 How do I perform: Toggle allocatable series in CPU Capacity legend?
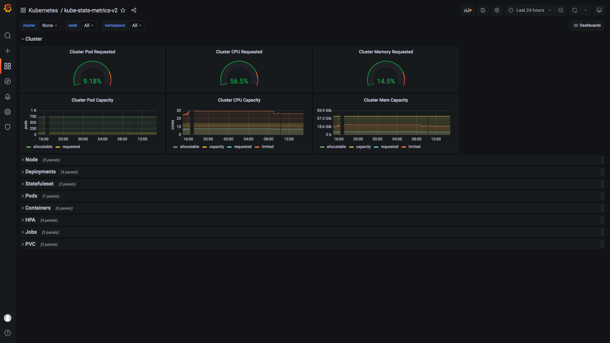pyautogui.click(x=190, y=147)
